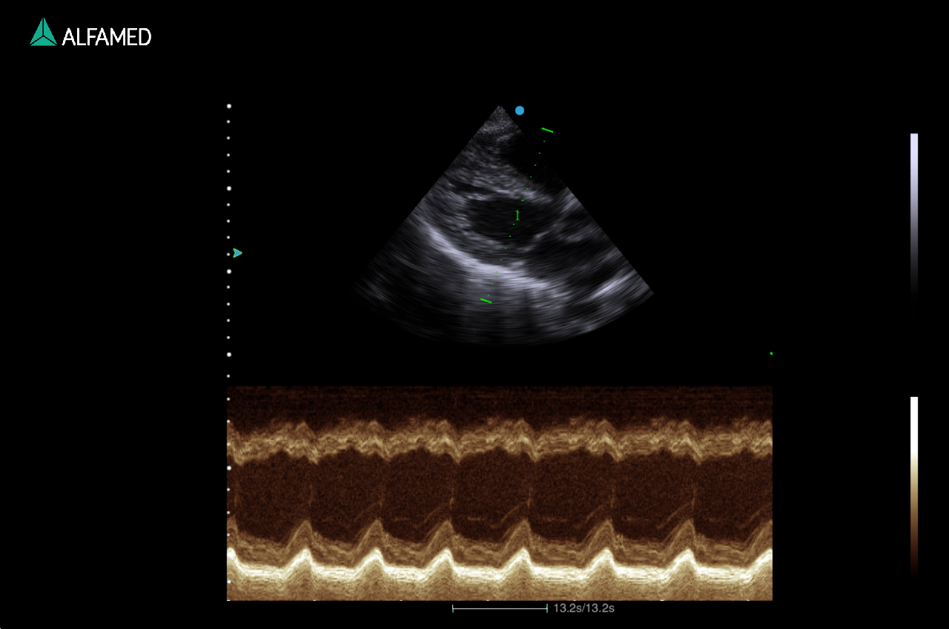Click lower green end marker of M-mode cursor
Image resolution: width=949 pixels, height=629 pixels.
click(486, 300)
